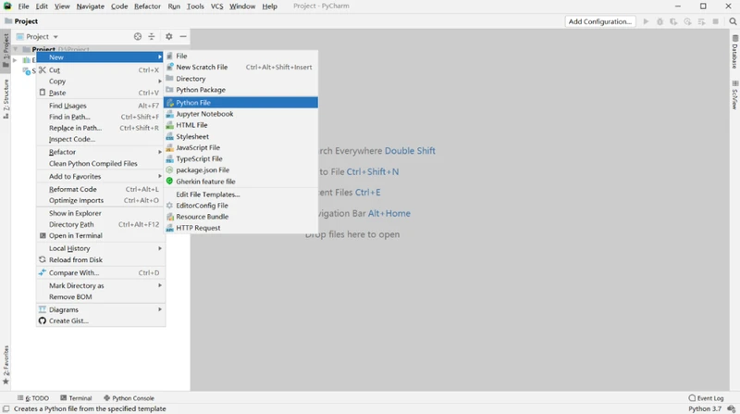This screenshot has height=414, width=740.
Task: Hide the Project tool window with the minus icon
Action: [183, 36]
